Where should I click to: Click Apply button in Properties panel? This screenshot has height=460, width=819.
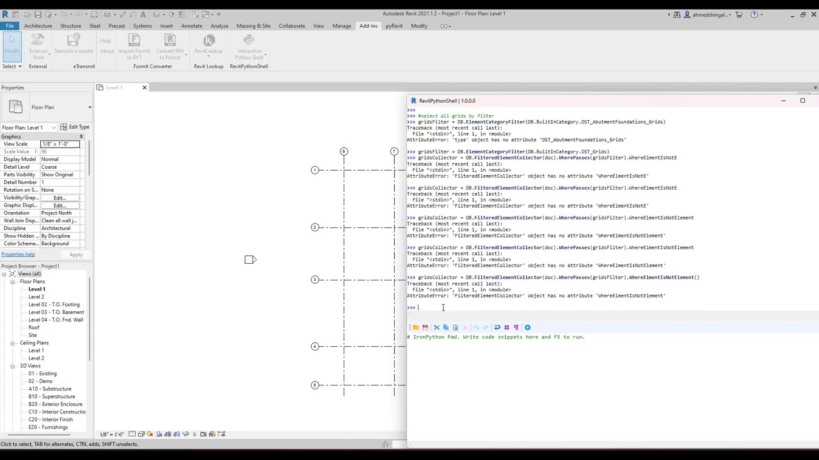coord(76,255)
